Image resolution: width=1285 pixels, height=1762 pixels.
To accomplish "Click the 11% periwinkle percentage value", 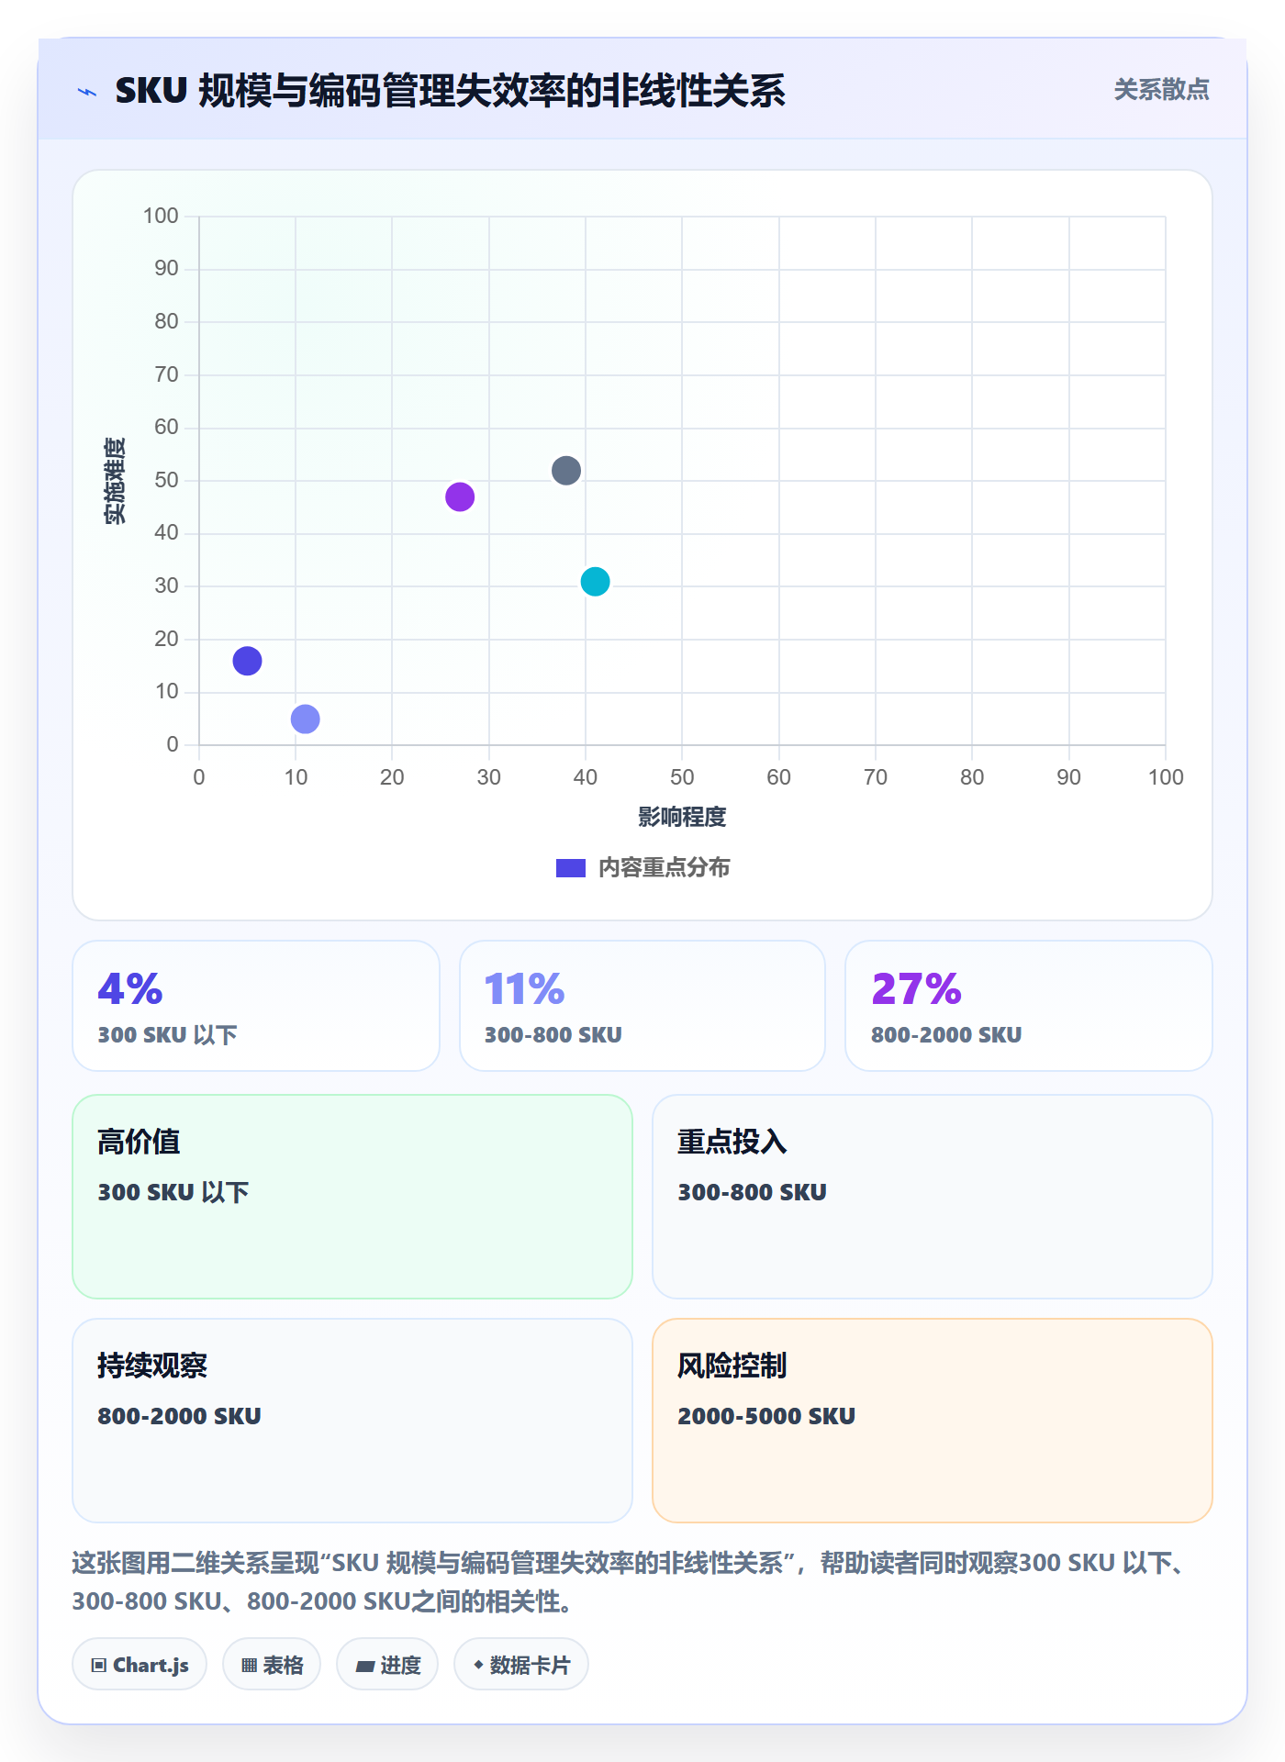I will click(524, 989).
